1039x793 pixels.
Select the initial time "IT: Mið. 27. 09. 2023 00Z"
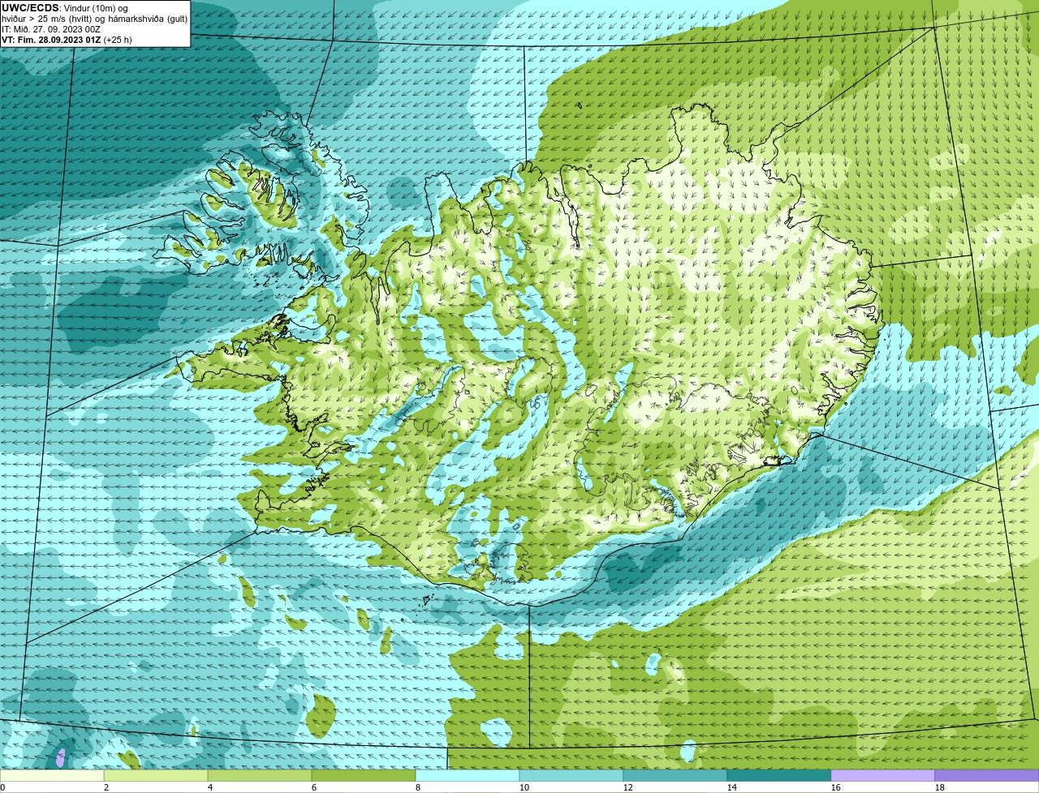(51, 29)
